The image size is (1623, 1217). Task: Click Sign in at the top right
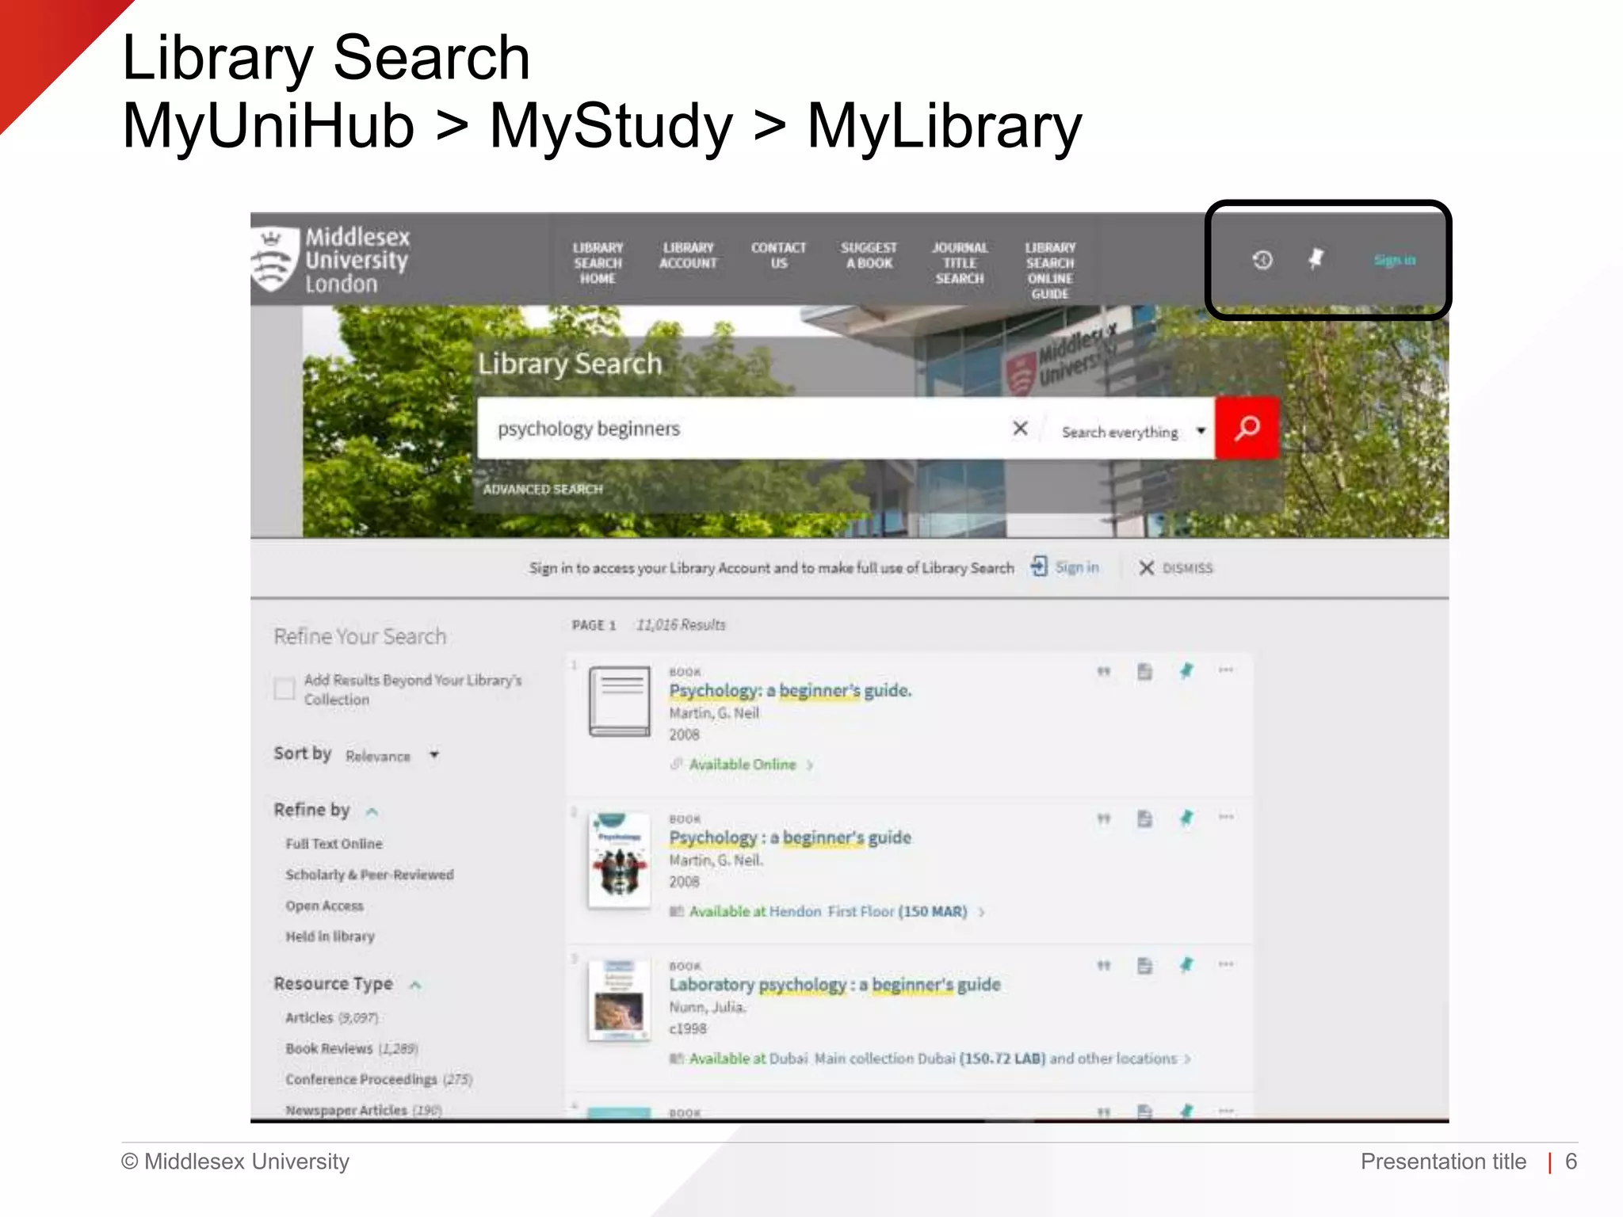(x=1395, y=260)
